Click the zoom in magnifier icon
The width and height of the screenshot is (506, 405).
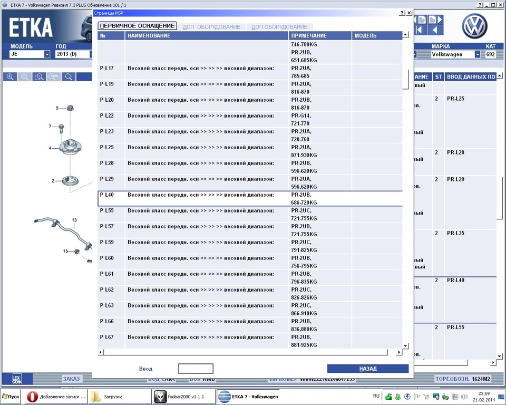click(11, 77)
